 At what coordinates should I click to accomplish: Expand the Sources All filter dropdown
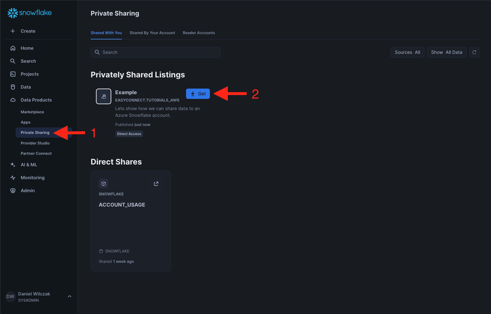(x=407, y=52)
